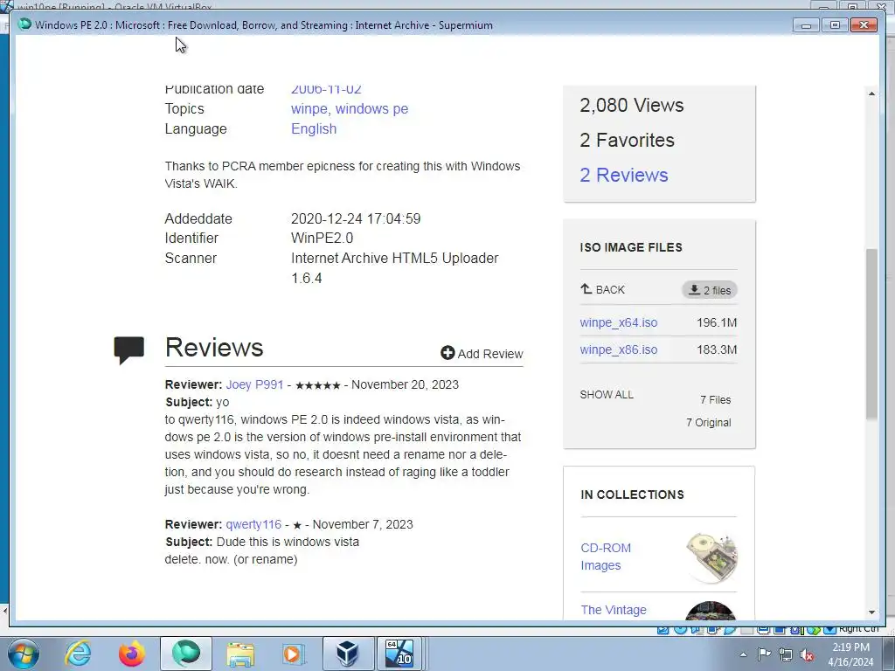Click Show Desktop strip beside clock
The image size is (895, 671).
coord(890,654)
